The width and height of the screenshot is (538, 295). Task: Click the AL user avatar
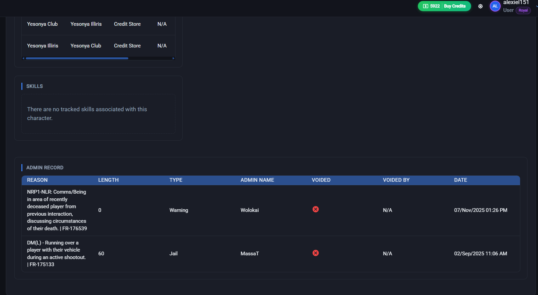coord(495,6)
